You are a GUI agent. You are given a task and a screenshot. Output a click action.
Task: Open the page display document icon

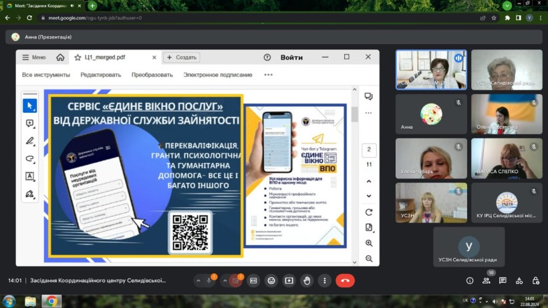[369, 227]
